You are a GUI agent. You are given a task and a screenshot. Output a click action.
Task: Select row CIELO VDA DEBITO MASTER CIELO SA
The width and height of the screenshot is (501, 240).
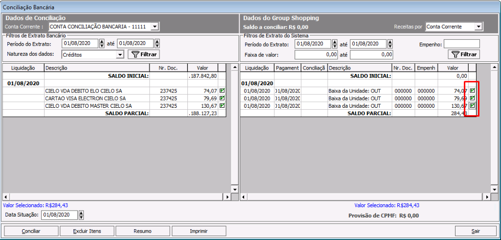[x=114, y=106]
